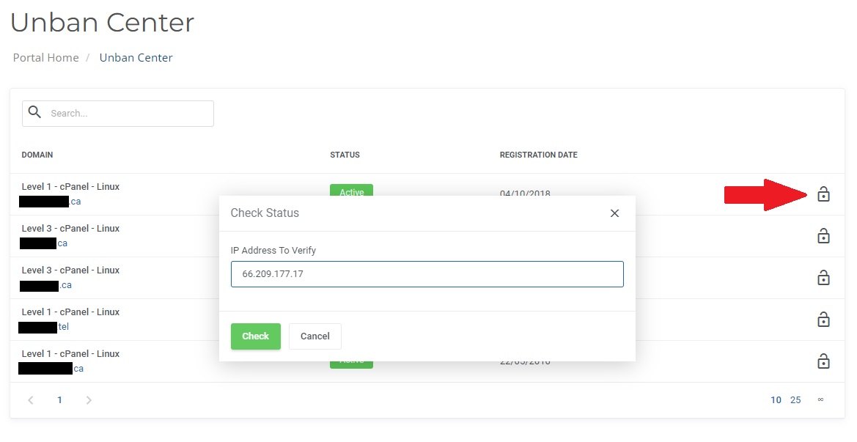This screenshot has height=442, width=857.
Task: Click the unlock icon for the second Level 3 row ending .ca
Action: pos(823,278)
